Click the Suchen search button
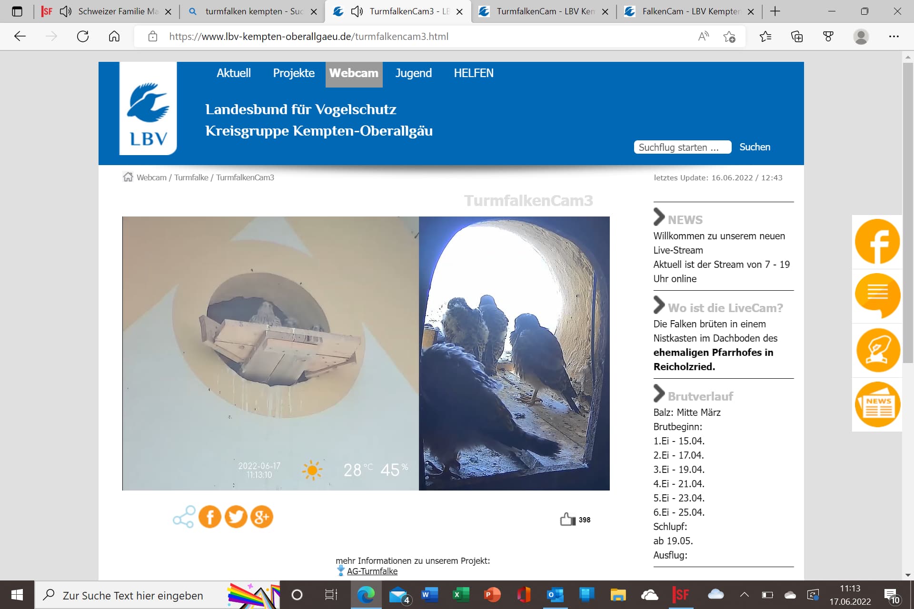The height and width of the screenshot is (609, 914). (x=755, y=147)
